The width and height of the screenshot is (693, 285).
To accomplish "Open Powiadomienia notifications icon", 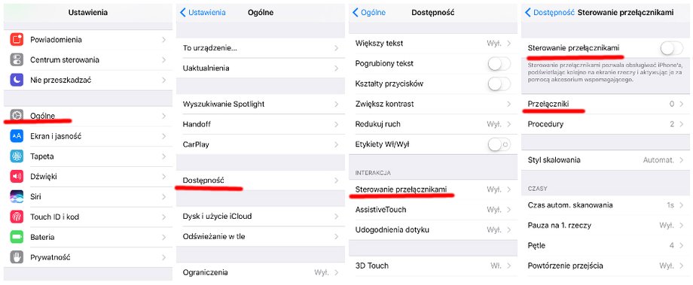I will click(17, 40).
